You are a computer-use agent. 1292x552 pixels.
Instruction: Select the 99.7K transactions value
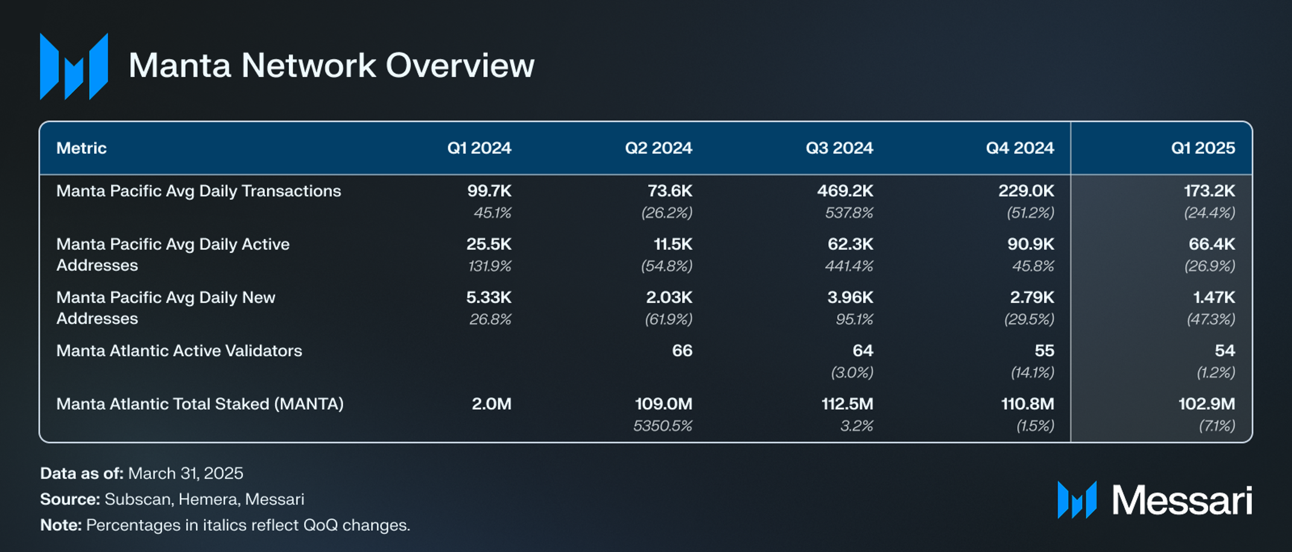489,191
